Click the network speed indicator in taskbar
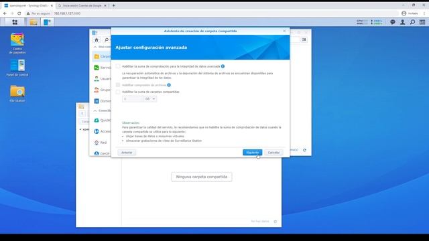 (x=377, y=22)
